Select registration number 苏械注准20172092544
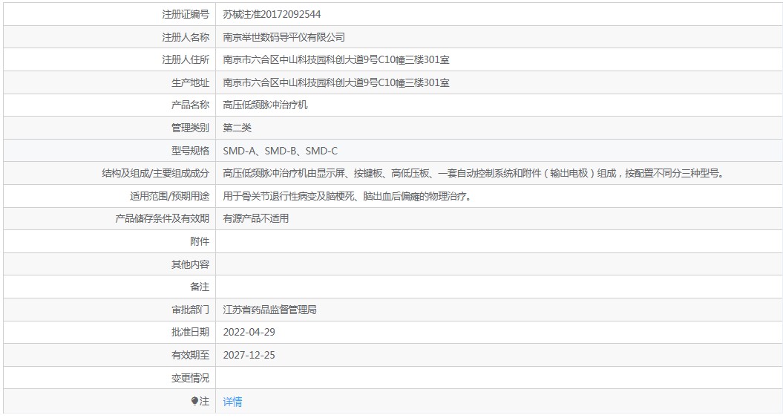Image resolution: width=783 pixels, height=418 pixels. tap(272, 15)
